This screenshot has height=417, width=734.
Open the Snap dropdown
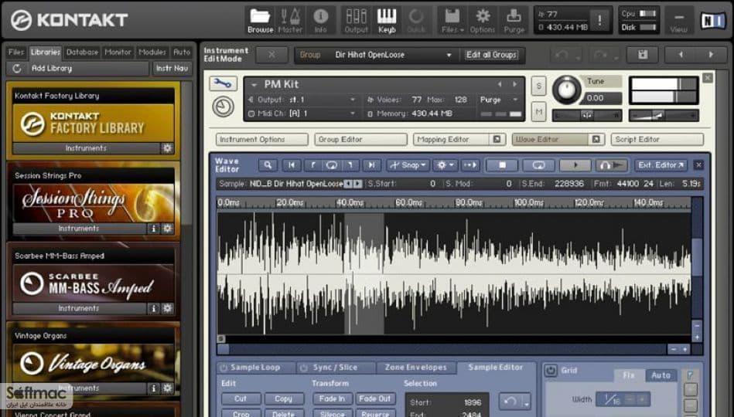408,165
